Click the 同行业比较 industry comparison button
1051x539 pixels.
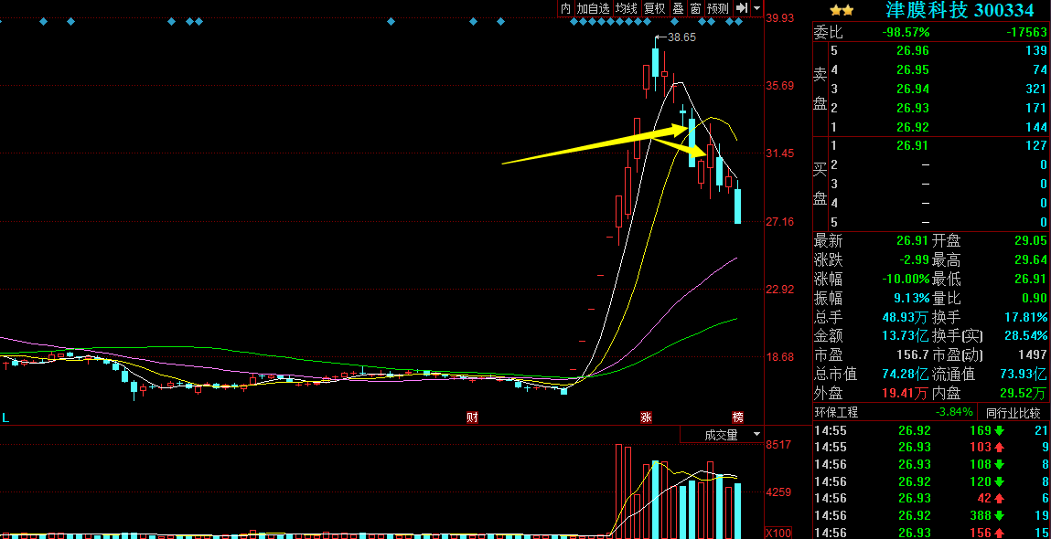click(x=1012, y=412)
